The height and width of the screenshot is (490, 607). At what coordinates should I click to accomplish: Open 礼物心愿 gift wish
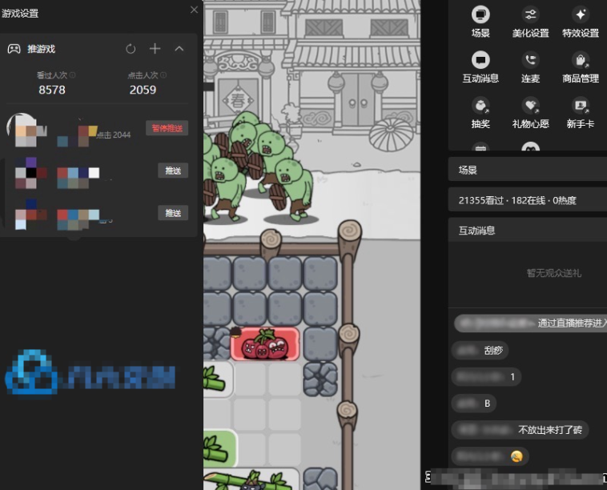coord(530,106)
